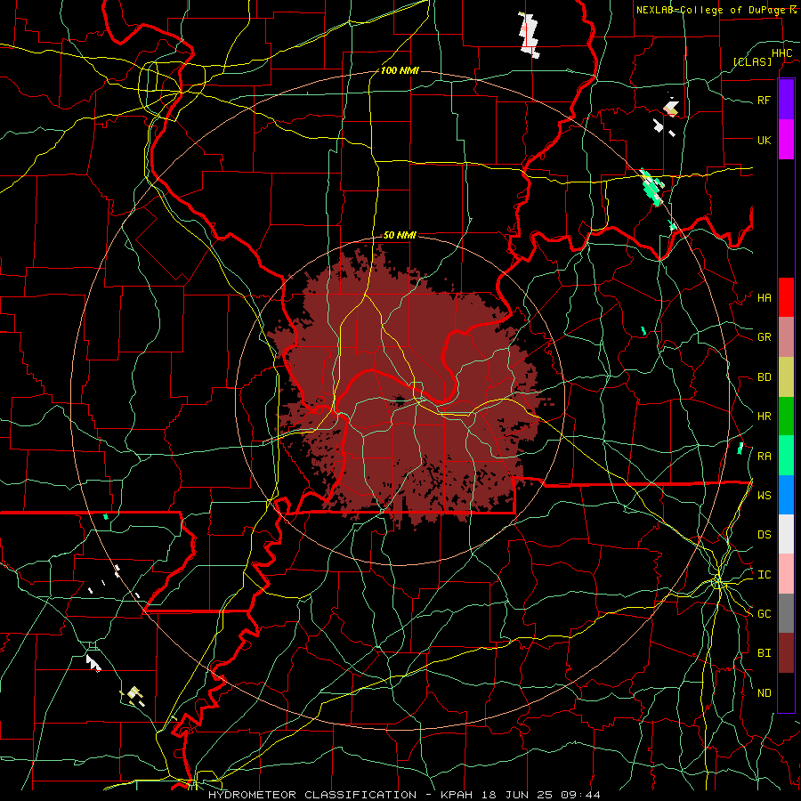The image size is (801, 801).
Task: Click the 'RF' legend label
Action: coord(764,101)
